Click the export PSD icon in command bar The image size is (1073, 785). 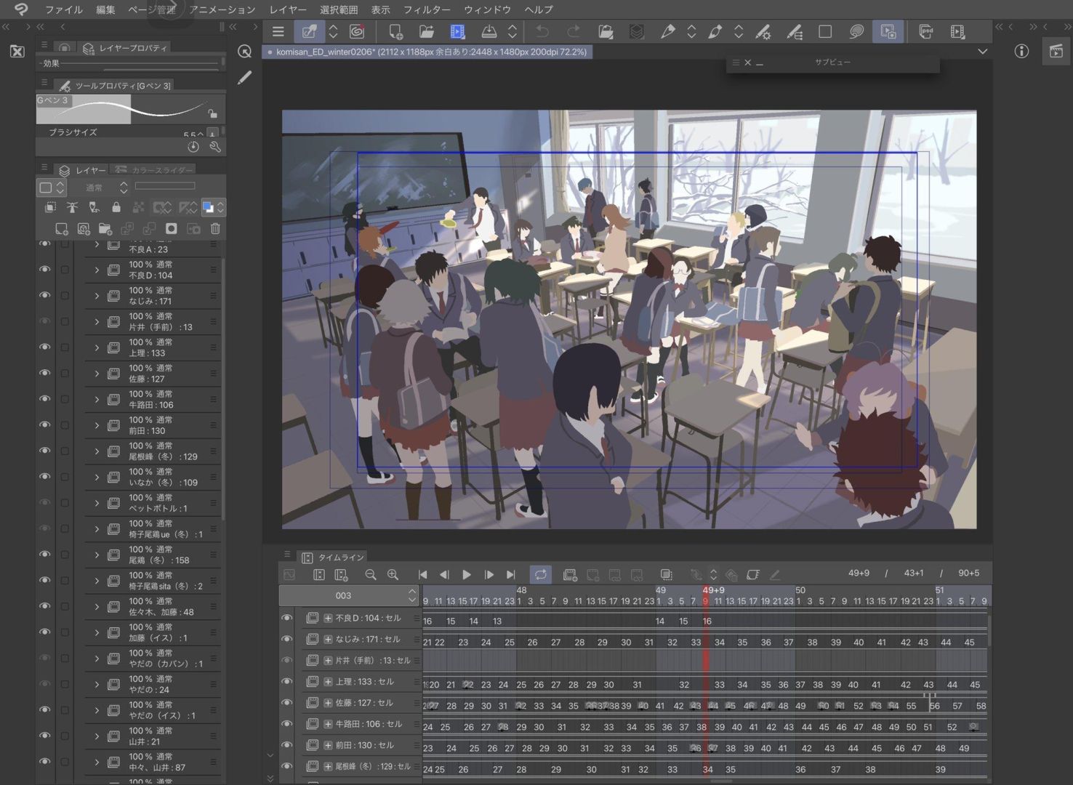(925, 31)
